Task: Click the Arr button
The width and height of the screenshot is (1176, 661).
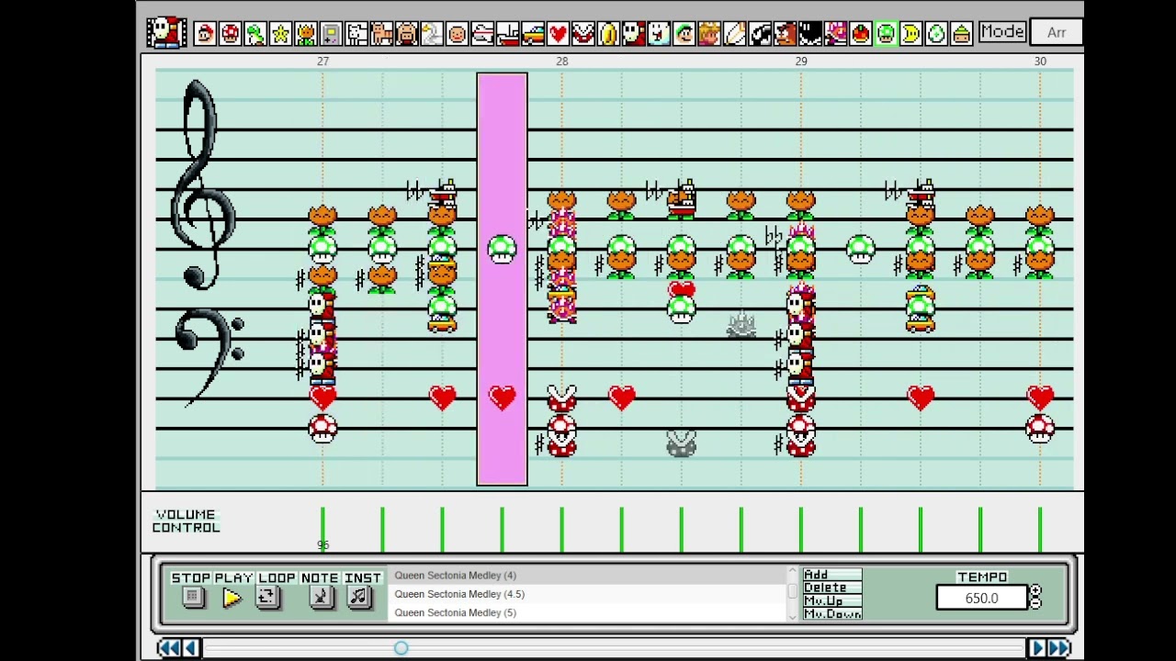Action: pyautogui.click(x=1057, y=32)
